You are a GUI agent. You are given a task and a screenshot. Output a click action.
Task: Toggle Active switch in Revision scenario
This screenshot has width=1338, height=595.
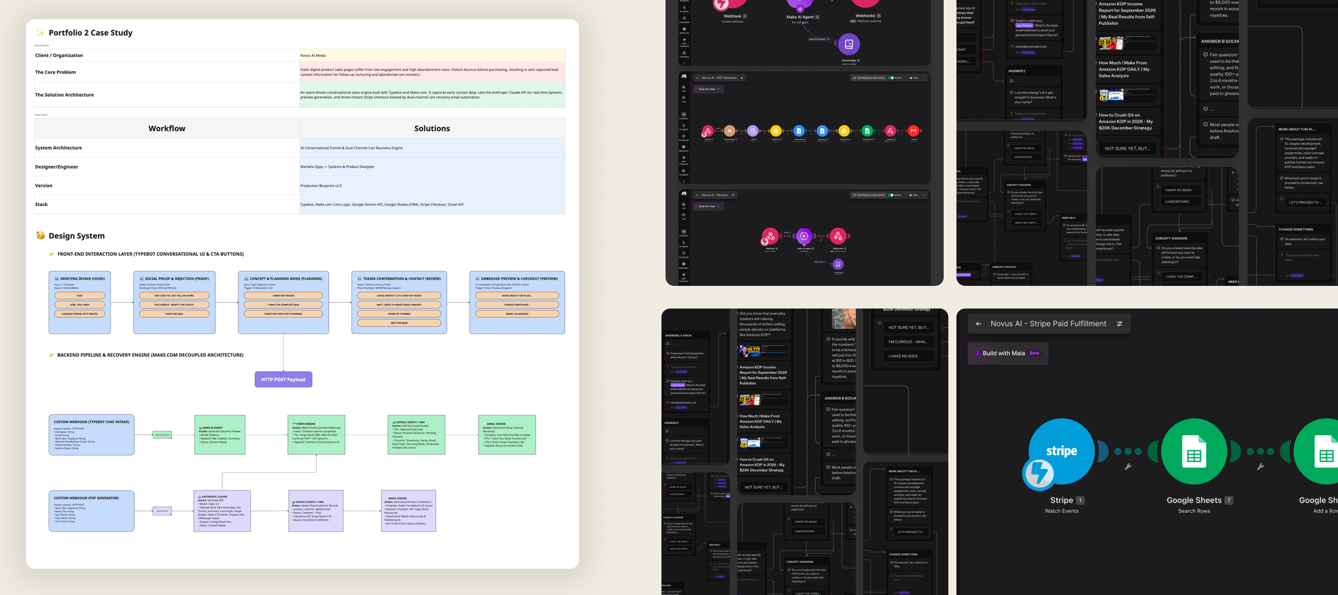pyautogui.click(x=891, y=195)
